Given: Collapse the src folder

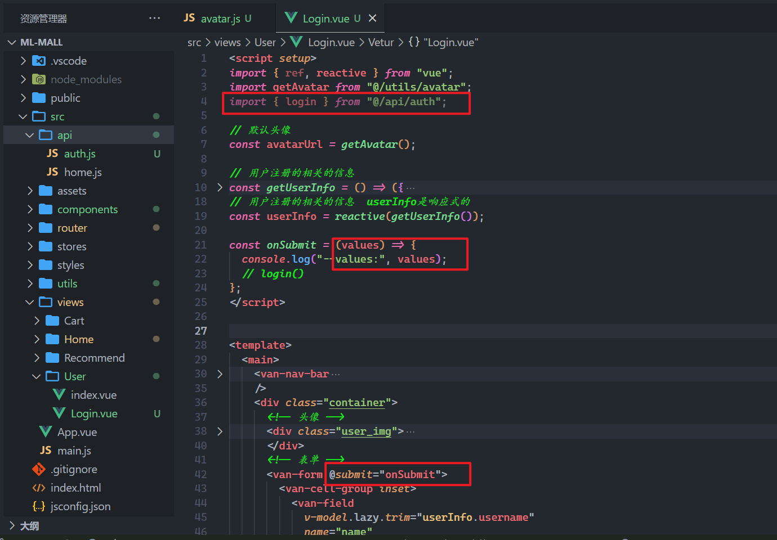Looking at the screenshot, I should (23, 116).
